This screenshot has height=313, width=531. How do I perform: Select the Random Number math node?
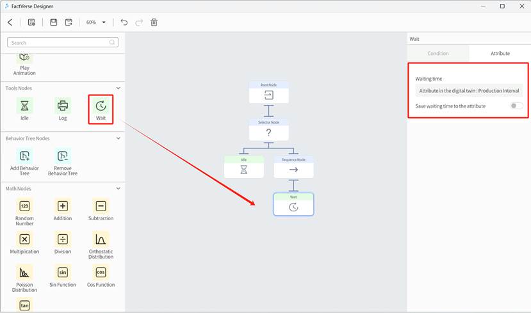pyautogui.click(x=24, y=206)
